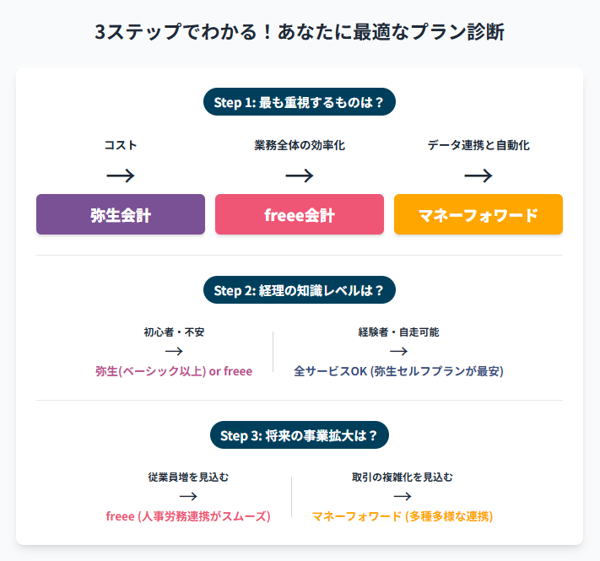Click the Step 3 将来の事業拡大は header pill

pyautogui.click(x=300, y=435)
